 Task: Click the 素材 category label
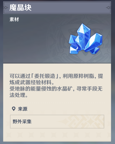point(14,20)
